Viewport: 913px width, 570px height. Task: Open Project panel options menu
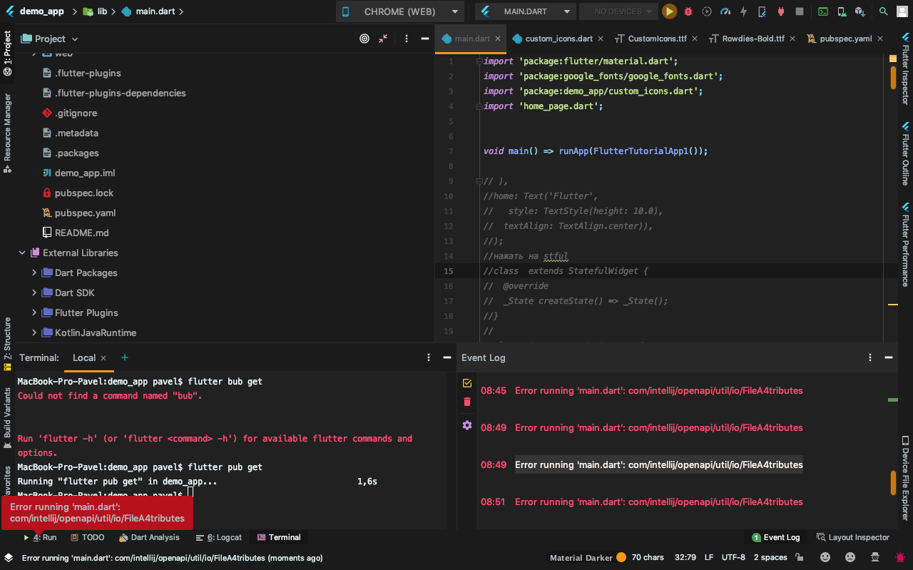coord(407,39)
